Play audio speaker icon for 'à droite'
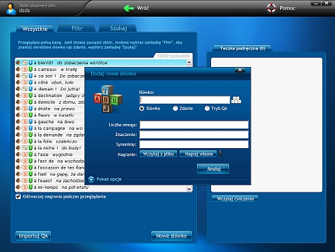Image resolution: width=335 pixels, height=252 pixels. tap(18, 109)
